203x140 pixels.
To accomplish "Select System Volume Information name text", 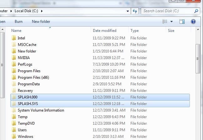I will click(x=41, y=110).
